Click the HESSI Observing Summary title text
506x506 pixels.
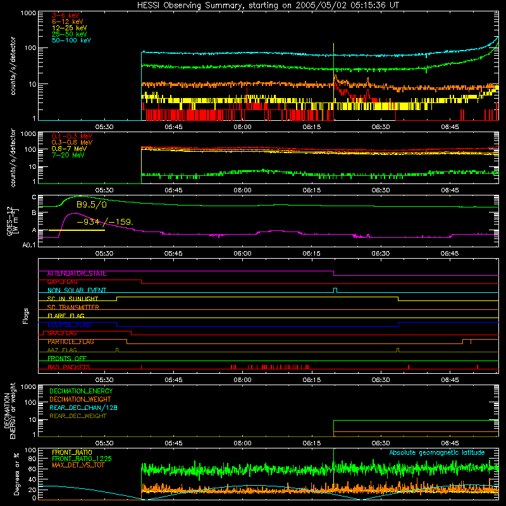click(268, 6)
